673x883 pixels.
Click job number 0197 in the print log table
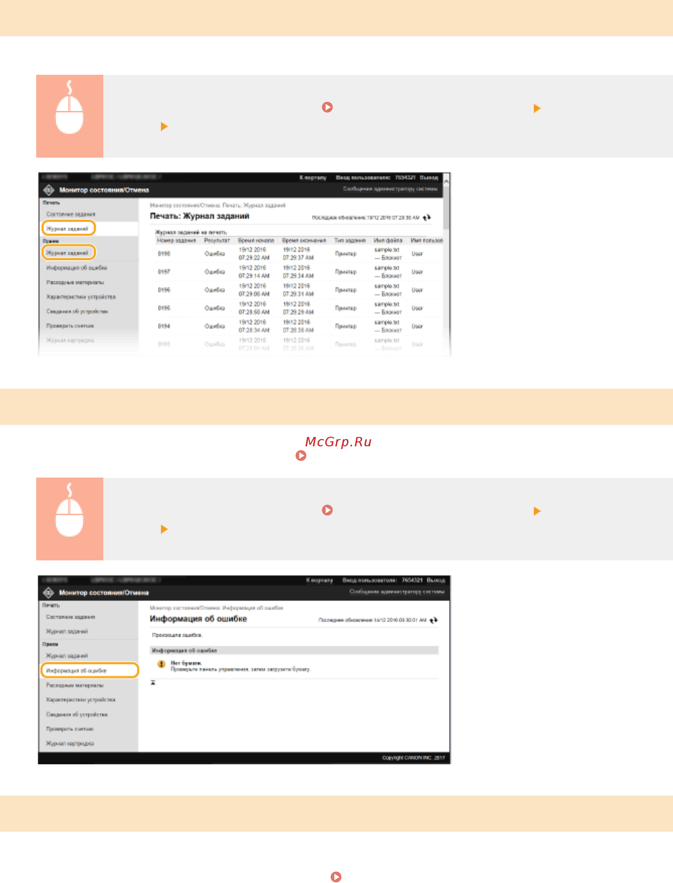[164, 272]
